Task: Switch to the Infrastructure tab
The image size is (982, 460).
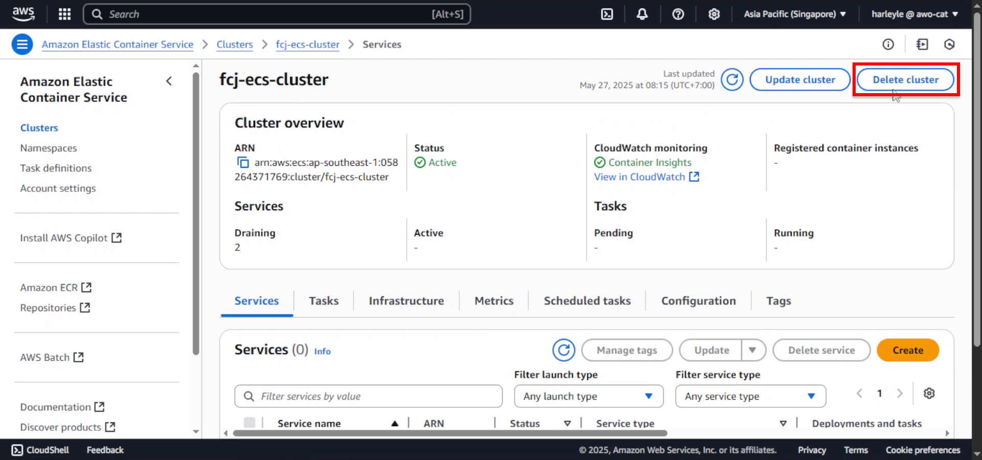Action: point(407,301)
